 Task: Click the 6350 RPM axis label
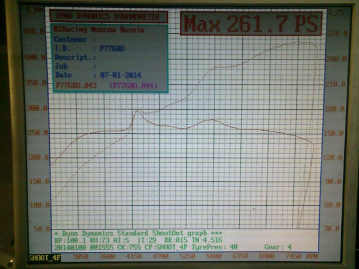point(240,256)
